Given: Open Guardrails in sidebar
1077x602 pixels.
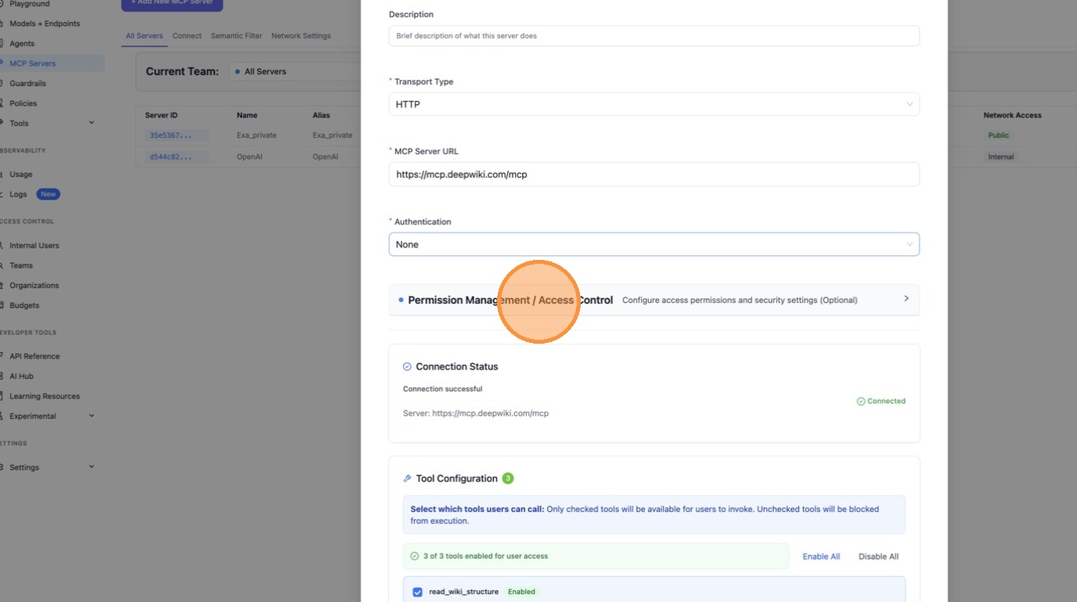Looking at the screenshot, I should click(27, 84).
